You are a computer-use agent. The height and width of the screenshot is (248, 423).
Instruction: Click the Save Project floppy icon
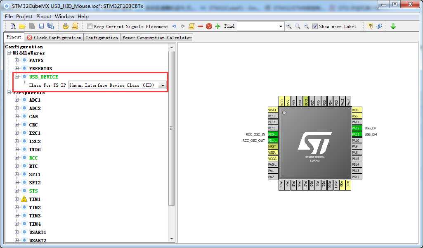click(x=41, y=26)
